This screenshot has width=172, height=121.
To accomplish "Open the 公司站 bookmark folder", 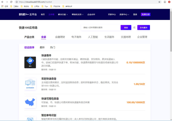I will (35, 6).
